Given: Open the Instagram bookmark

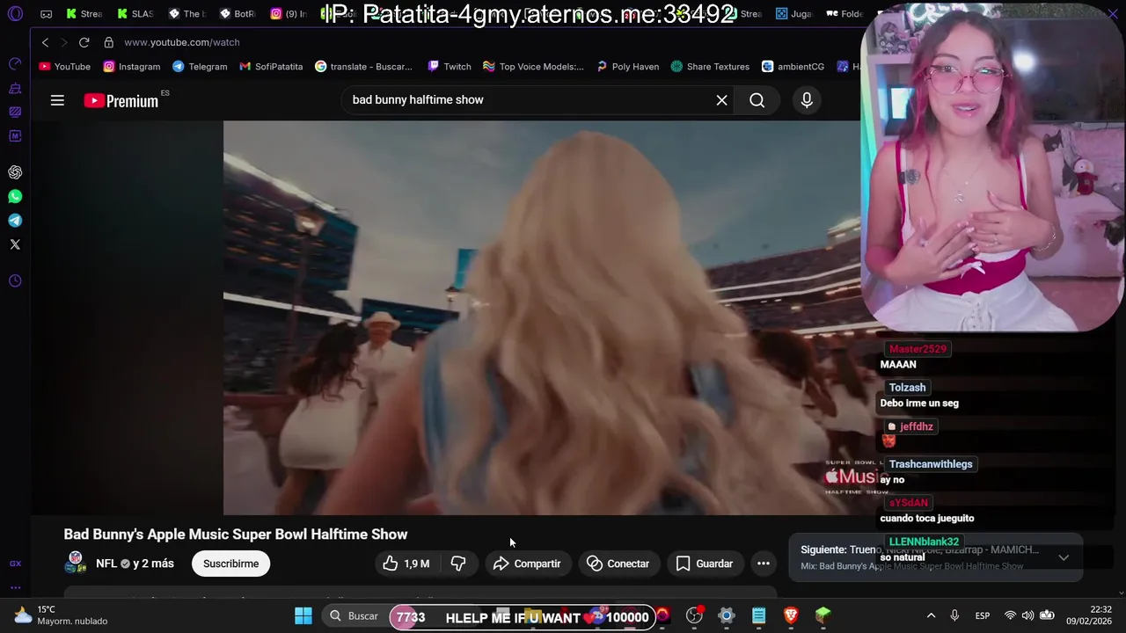Looking at the screenshot, I should 132,67.
